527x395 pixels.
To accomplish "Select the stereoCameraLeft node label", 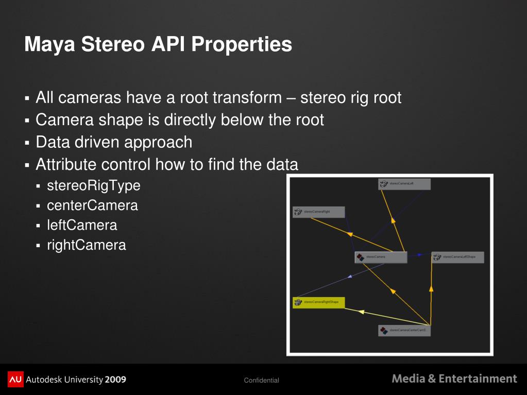I will pyautogui.click(x=401, y=184).
